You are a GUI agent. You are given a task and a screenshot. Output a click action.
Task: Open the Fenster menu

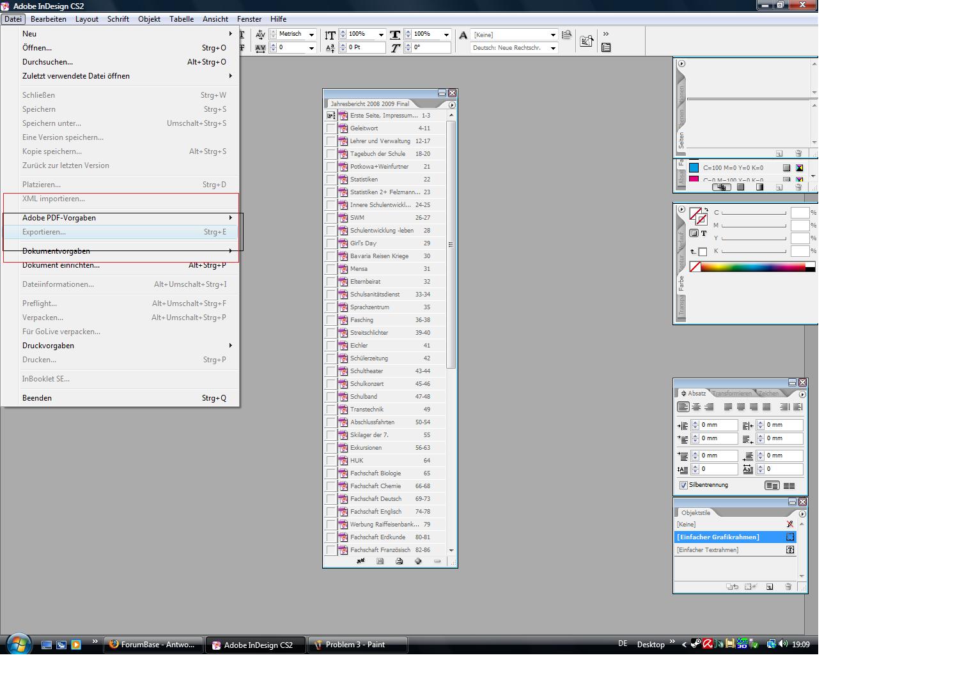pos(249,19)
